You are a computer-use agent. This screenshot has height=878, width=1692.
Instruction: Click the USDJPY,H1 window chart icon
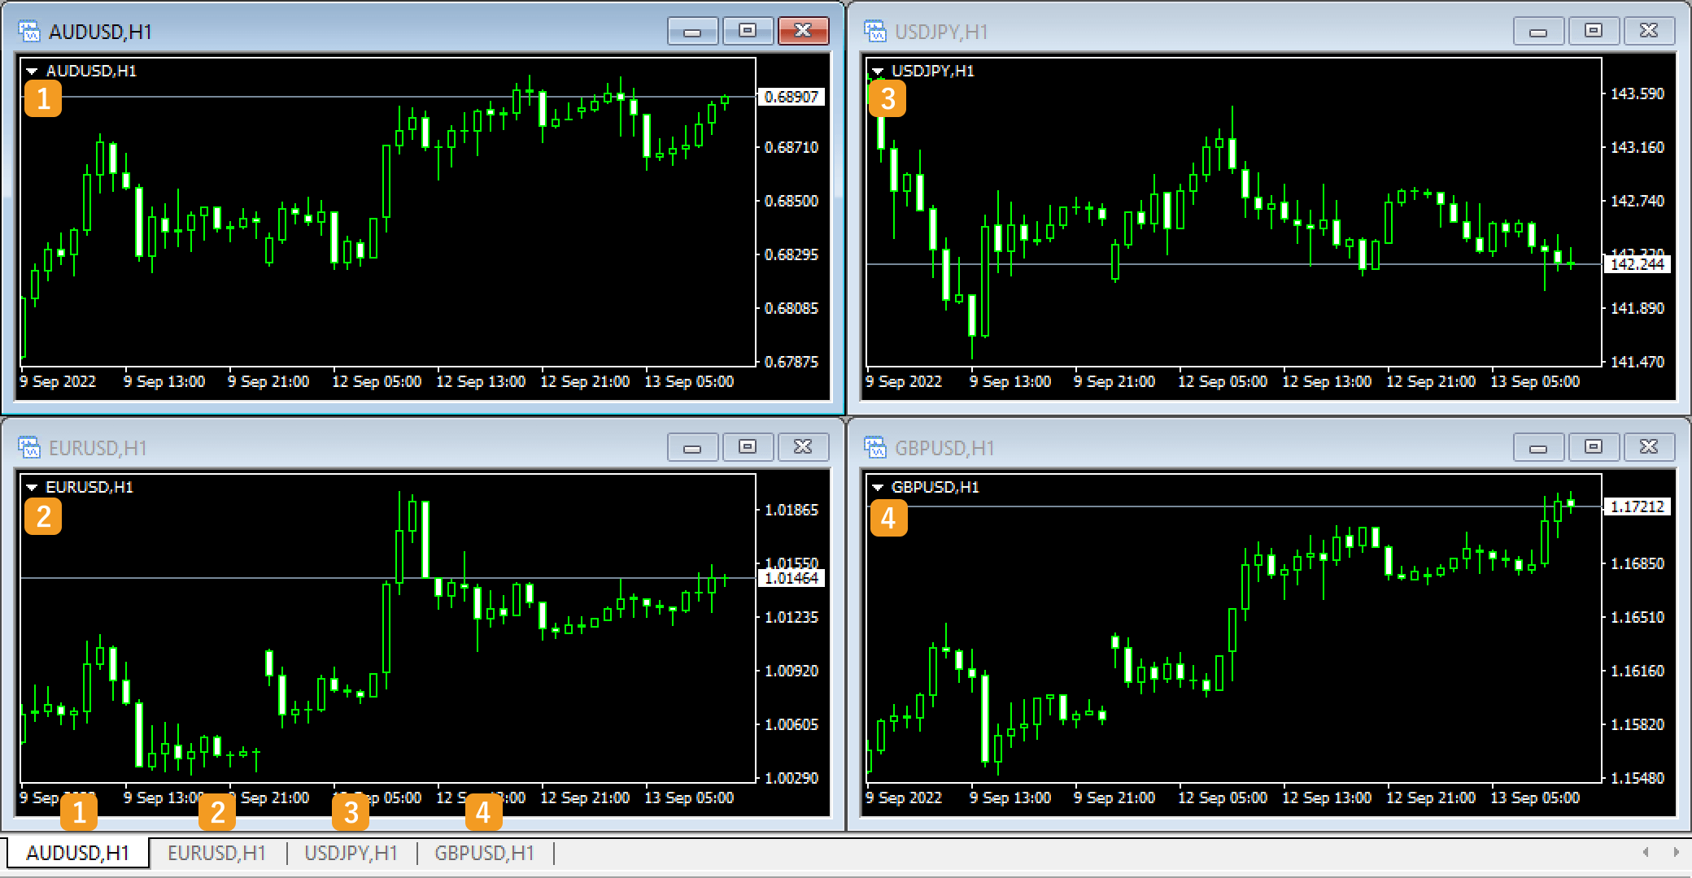tap(875, 32)
